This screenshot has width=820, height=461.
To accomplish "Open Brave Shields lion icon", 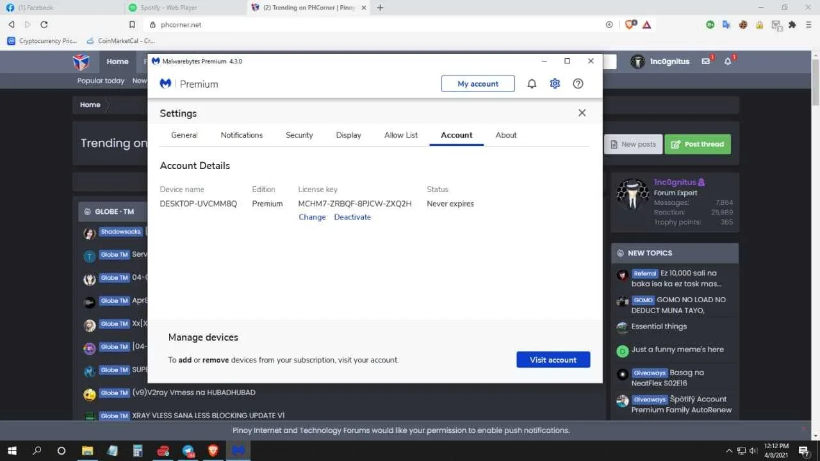I will [x=630, y=24].
